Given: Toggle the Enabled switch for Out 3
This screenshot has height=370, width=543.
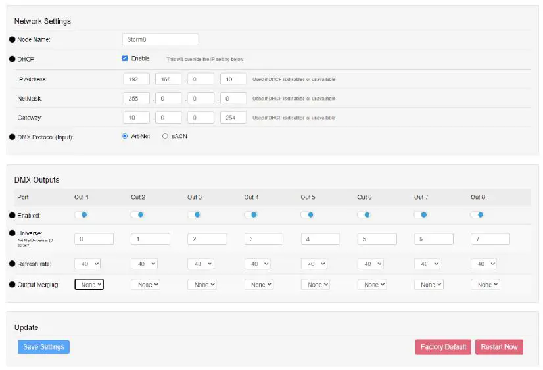Looking at the screenshot, I should 194,215.
